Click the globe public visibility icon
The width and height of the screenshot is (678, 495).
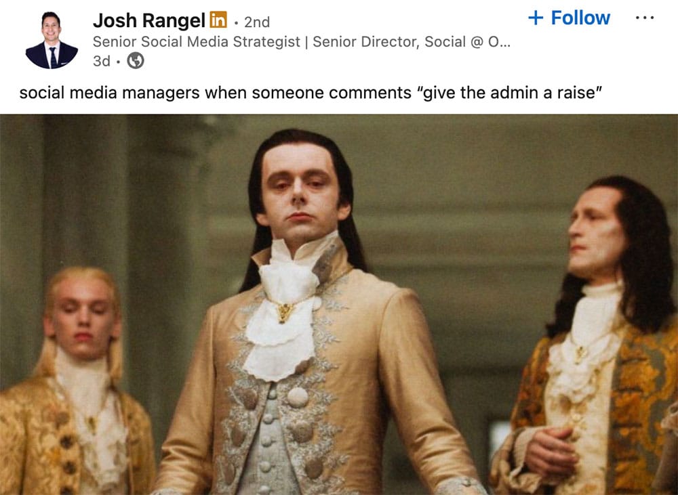pyautogui.click(x=136, y=60)
